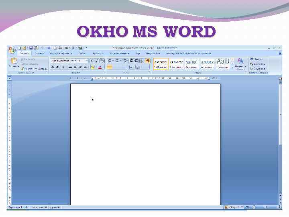Apply italic with the К button

57,67
